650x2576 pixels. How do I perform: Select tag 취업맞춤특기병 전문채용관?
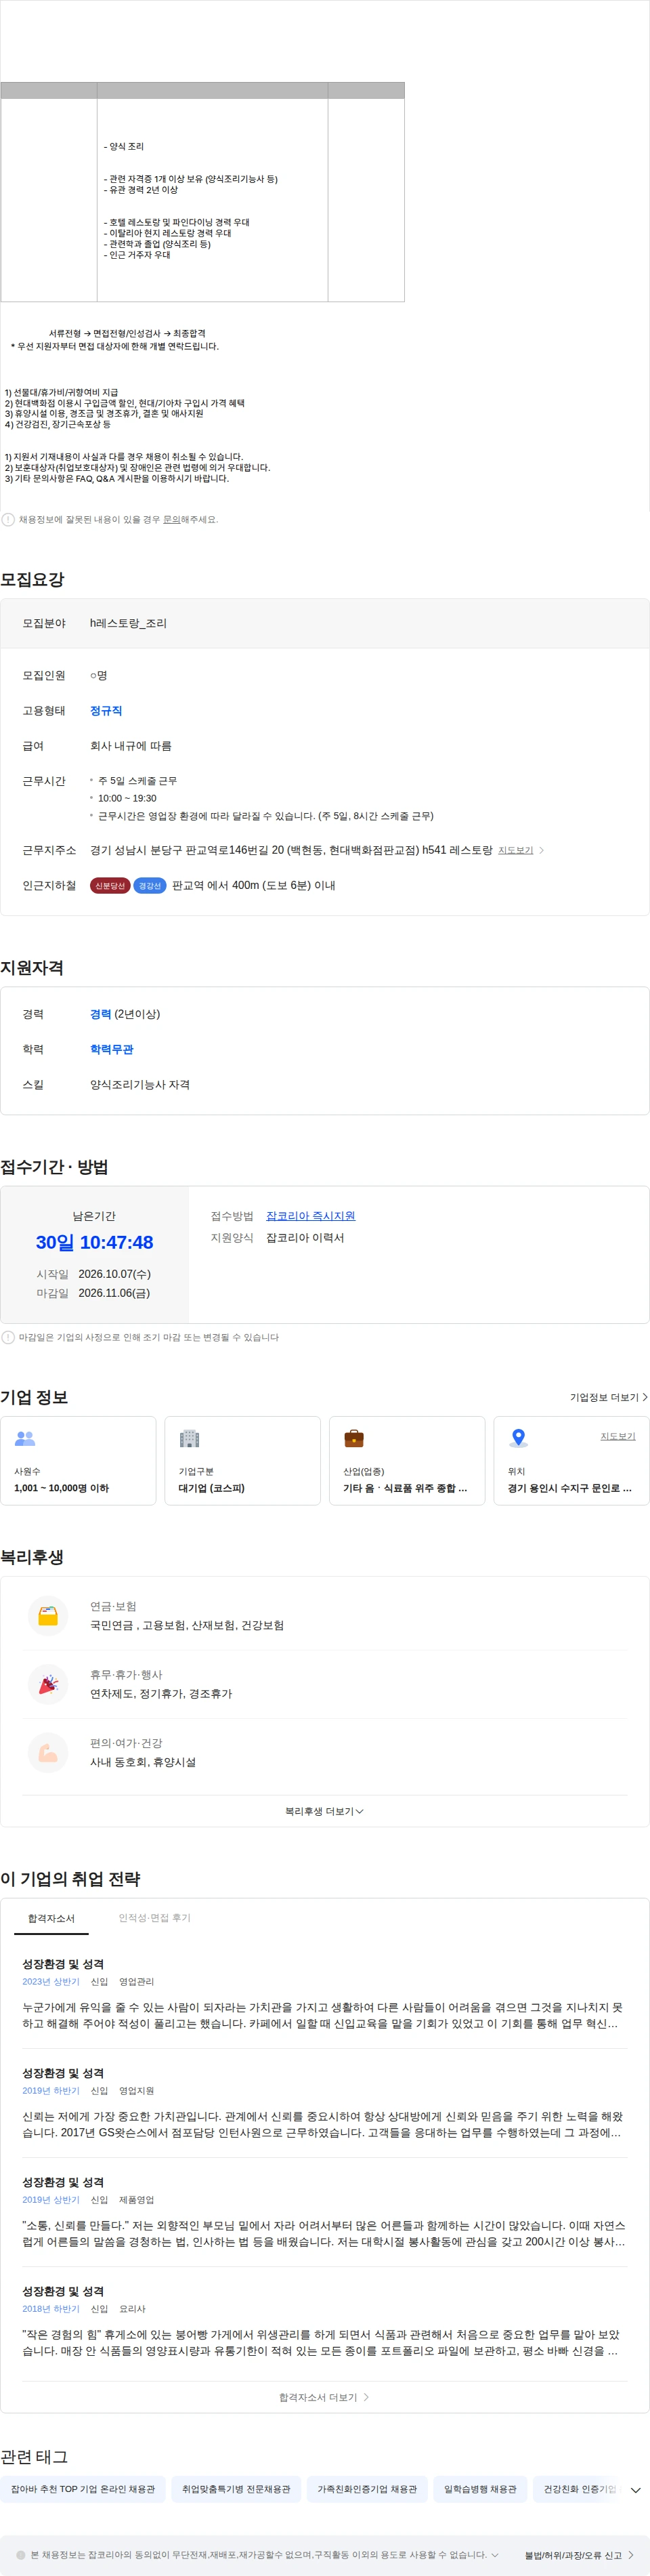[236, 2489]
